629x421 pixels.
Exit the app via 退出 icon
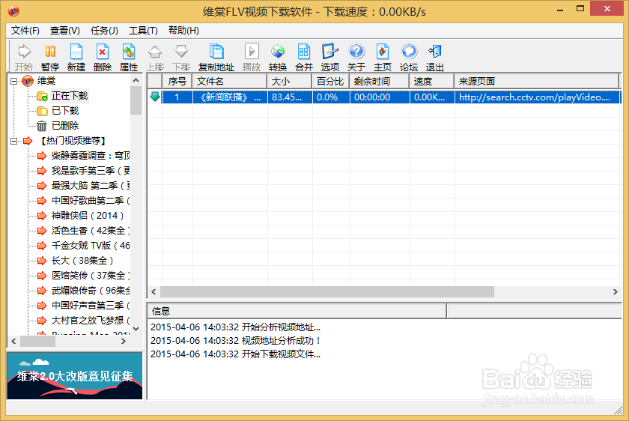pyautogui.click(x=435, y=57)
